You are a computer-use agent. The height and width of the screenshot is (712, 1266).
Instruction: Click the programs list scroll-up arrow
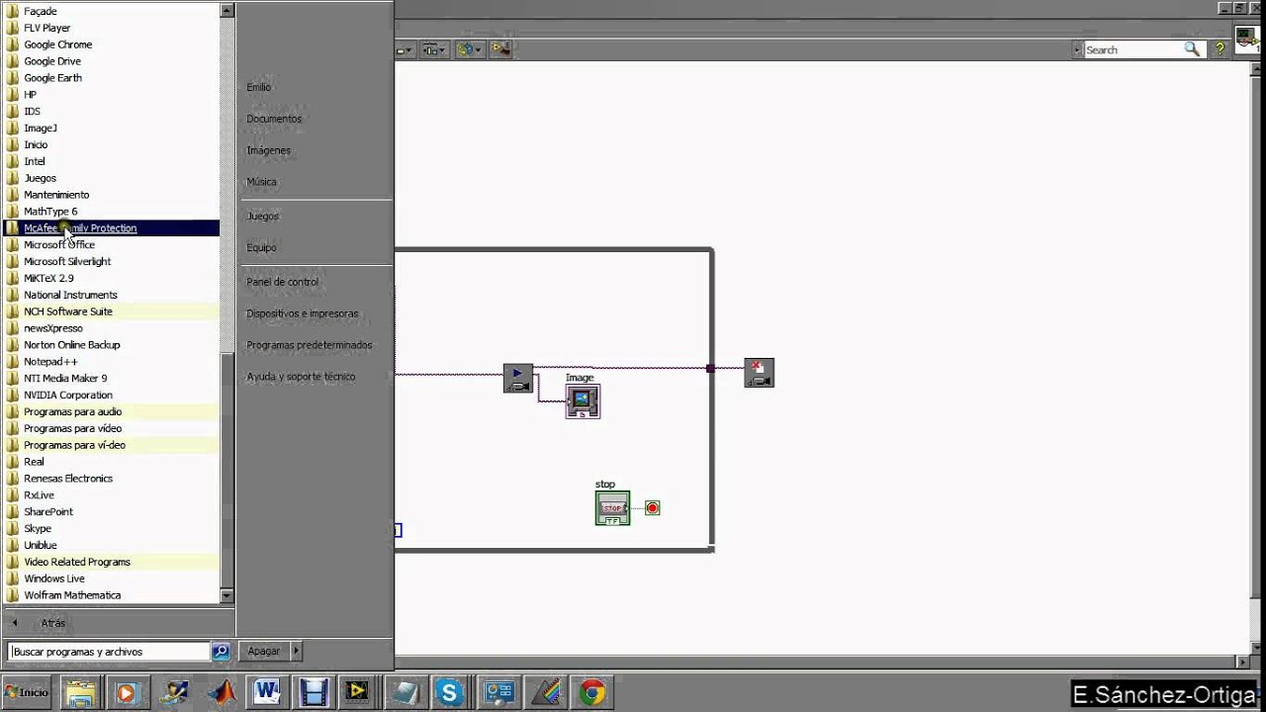pos(227,10)
